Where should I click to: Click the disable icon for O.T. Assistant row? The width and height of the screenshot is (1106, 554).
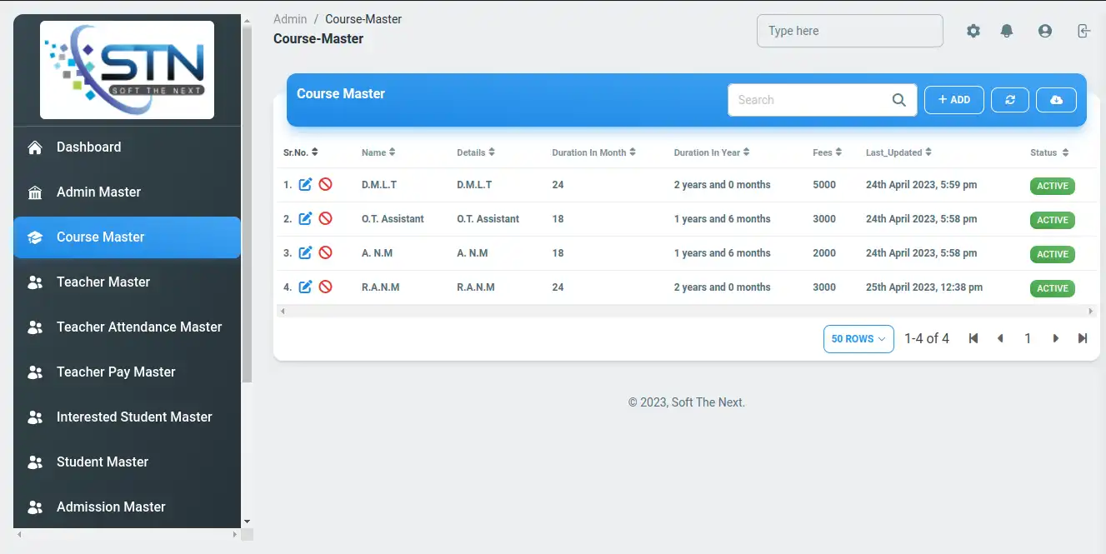tap(326, 219)
